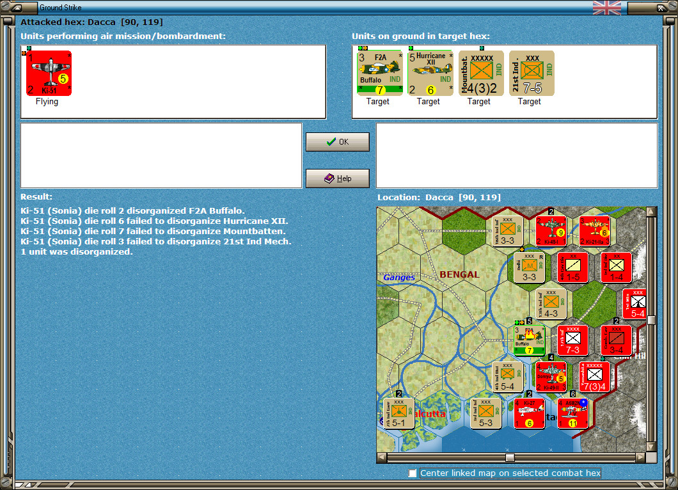Click the map vertical scrollbar thumb

click(650, 320)
